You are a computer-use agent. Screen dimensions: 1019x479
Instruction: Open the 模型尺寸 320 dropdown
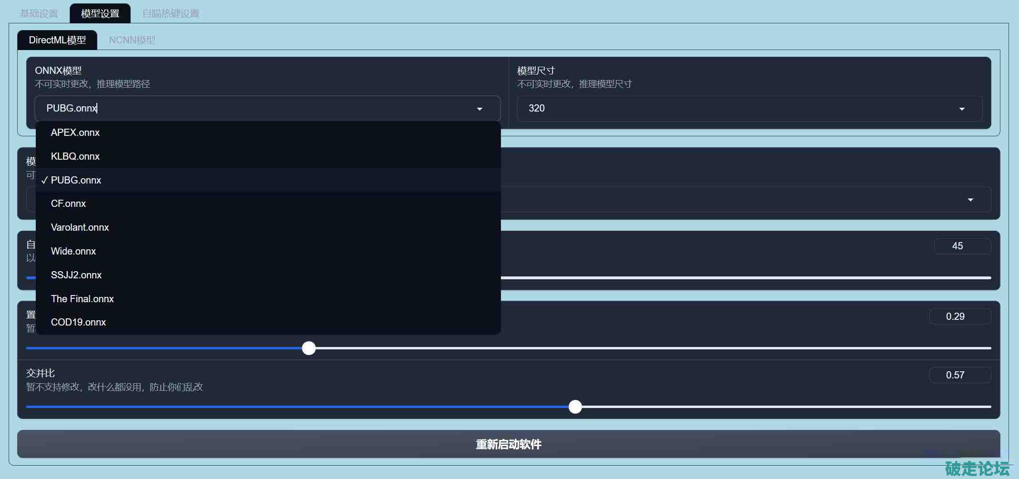(x=749, y=109)
